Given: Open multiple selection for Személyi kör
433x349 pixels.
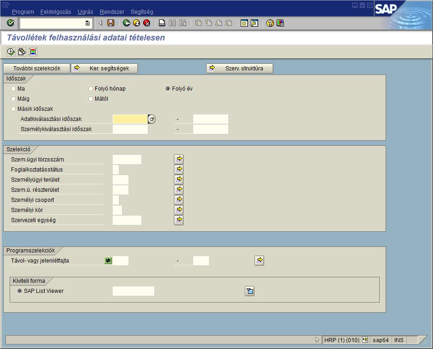Looking at the screenshot, I should (179, 210).
